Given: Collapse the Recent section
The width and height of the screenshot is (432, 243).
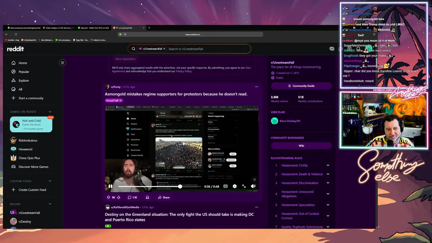Looking at the screenshot, I should (x=50, y=204).
